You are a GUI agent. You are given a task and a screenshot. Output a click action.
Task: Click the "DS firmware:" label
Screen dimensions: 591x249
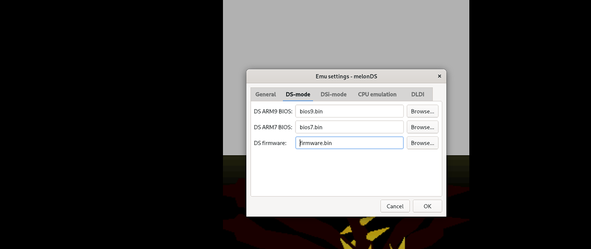[x=270, y=143]
